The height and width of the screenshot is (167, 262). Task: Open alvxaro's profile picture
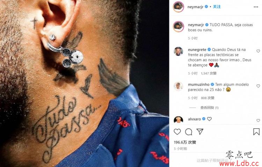click(179, 120)
